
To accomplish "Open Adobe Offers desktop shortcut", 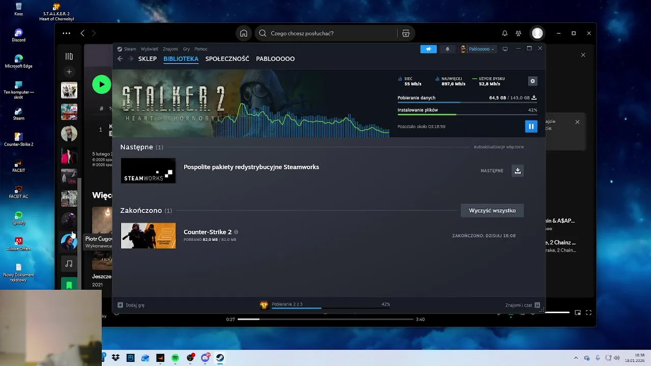I will click(19, 243).
